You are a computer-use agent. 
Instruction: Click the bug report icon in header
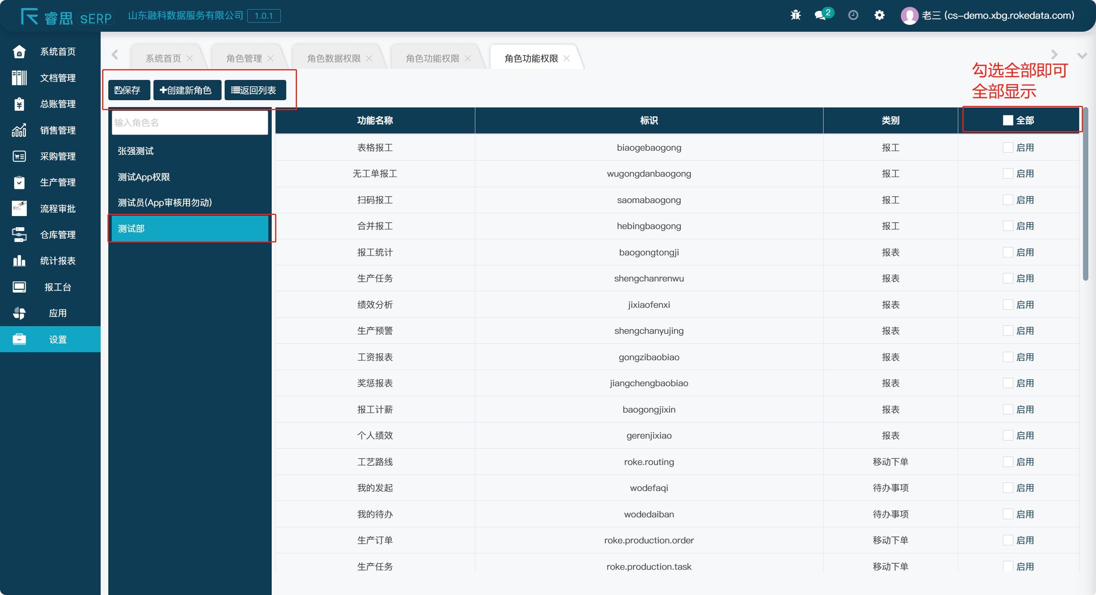click(795, 16)
